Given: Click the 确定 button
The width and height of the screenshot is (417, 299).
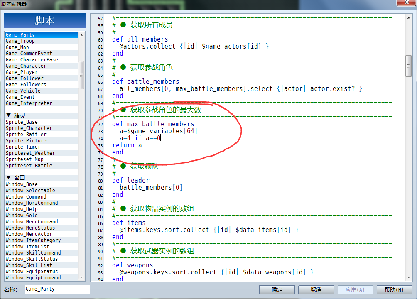Looking at the screenshot, I should coord(277,289).
